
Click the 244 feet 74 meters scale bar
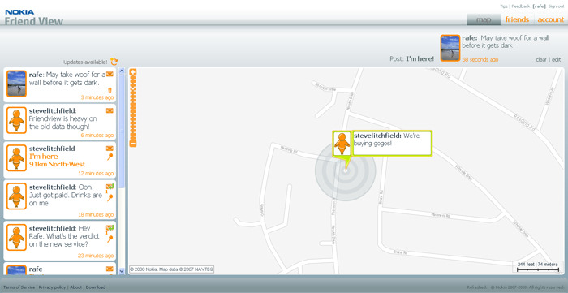pyautogui.click(x=537, y=266)
